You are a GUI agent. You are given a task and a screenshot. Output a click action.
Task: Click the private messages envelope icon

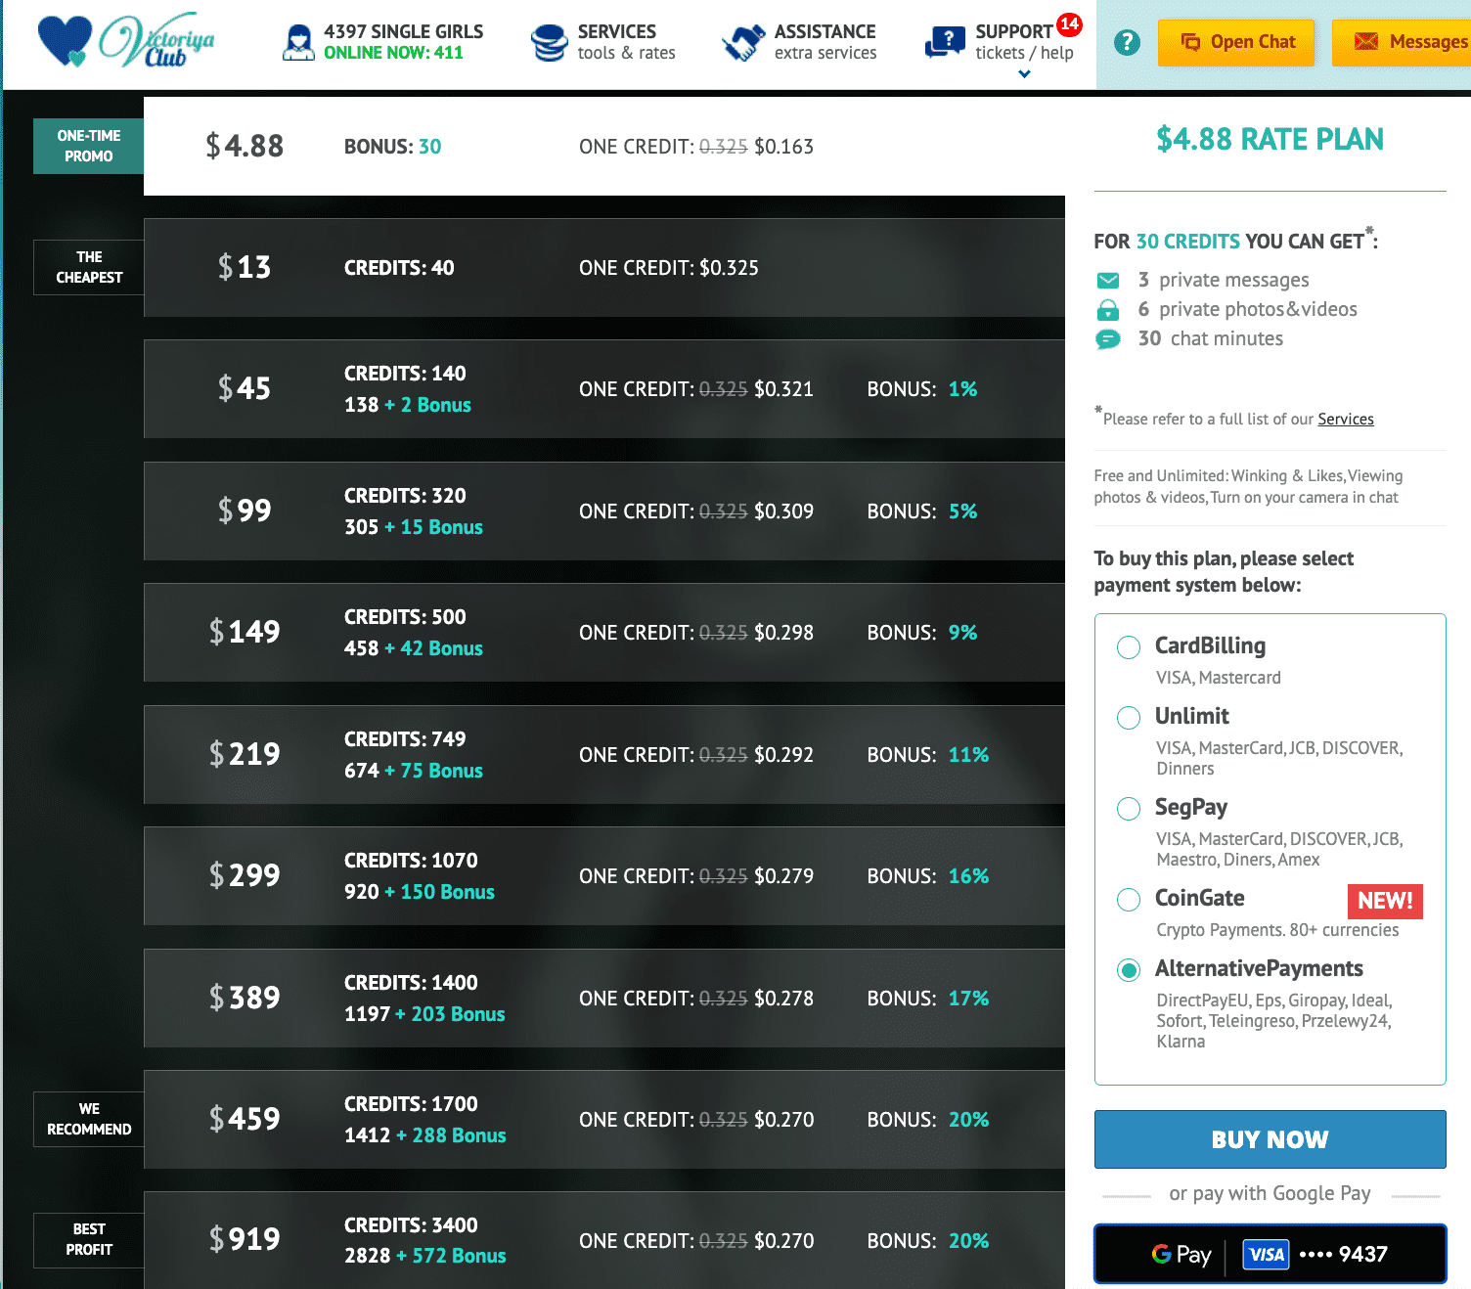point(1107,281)
